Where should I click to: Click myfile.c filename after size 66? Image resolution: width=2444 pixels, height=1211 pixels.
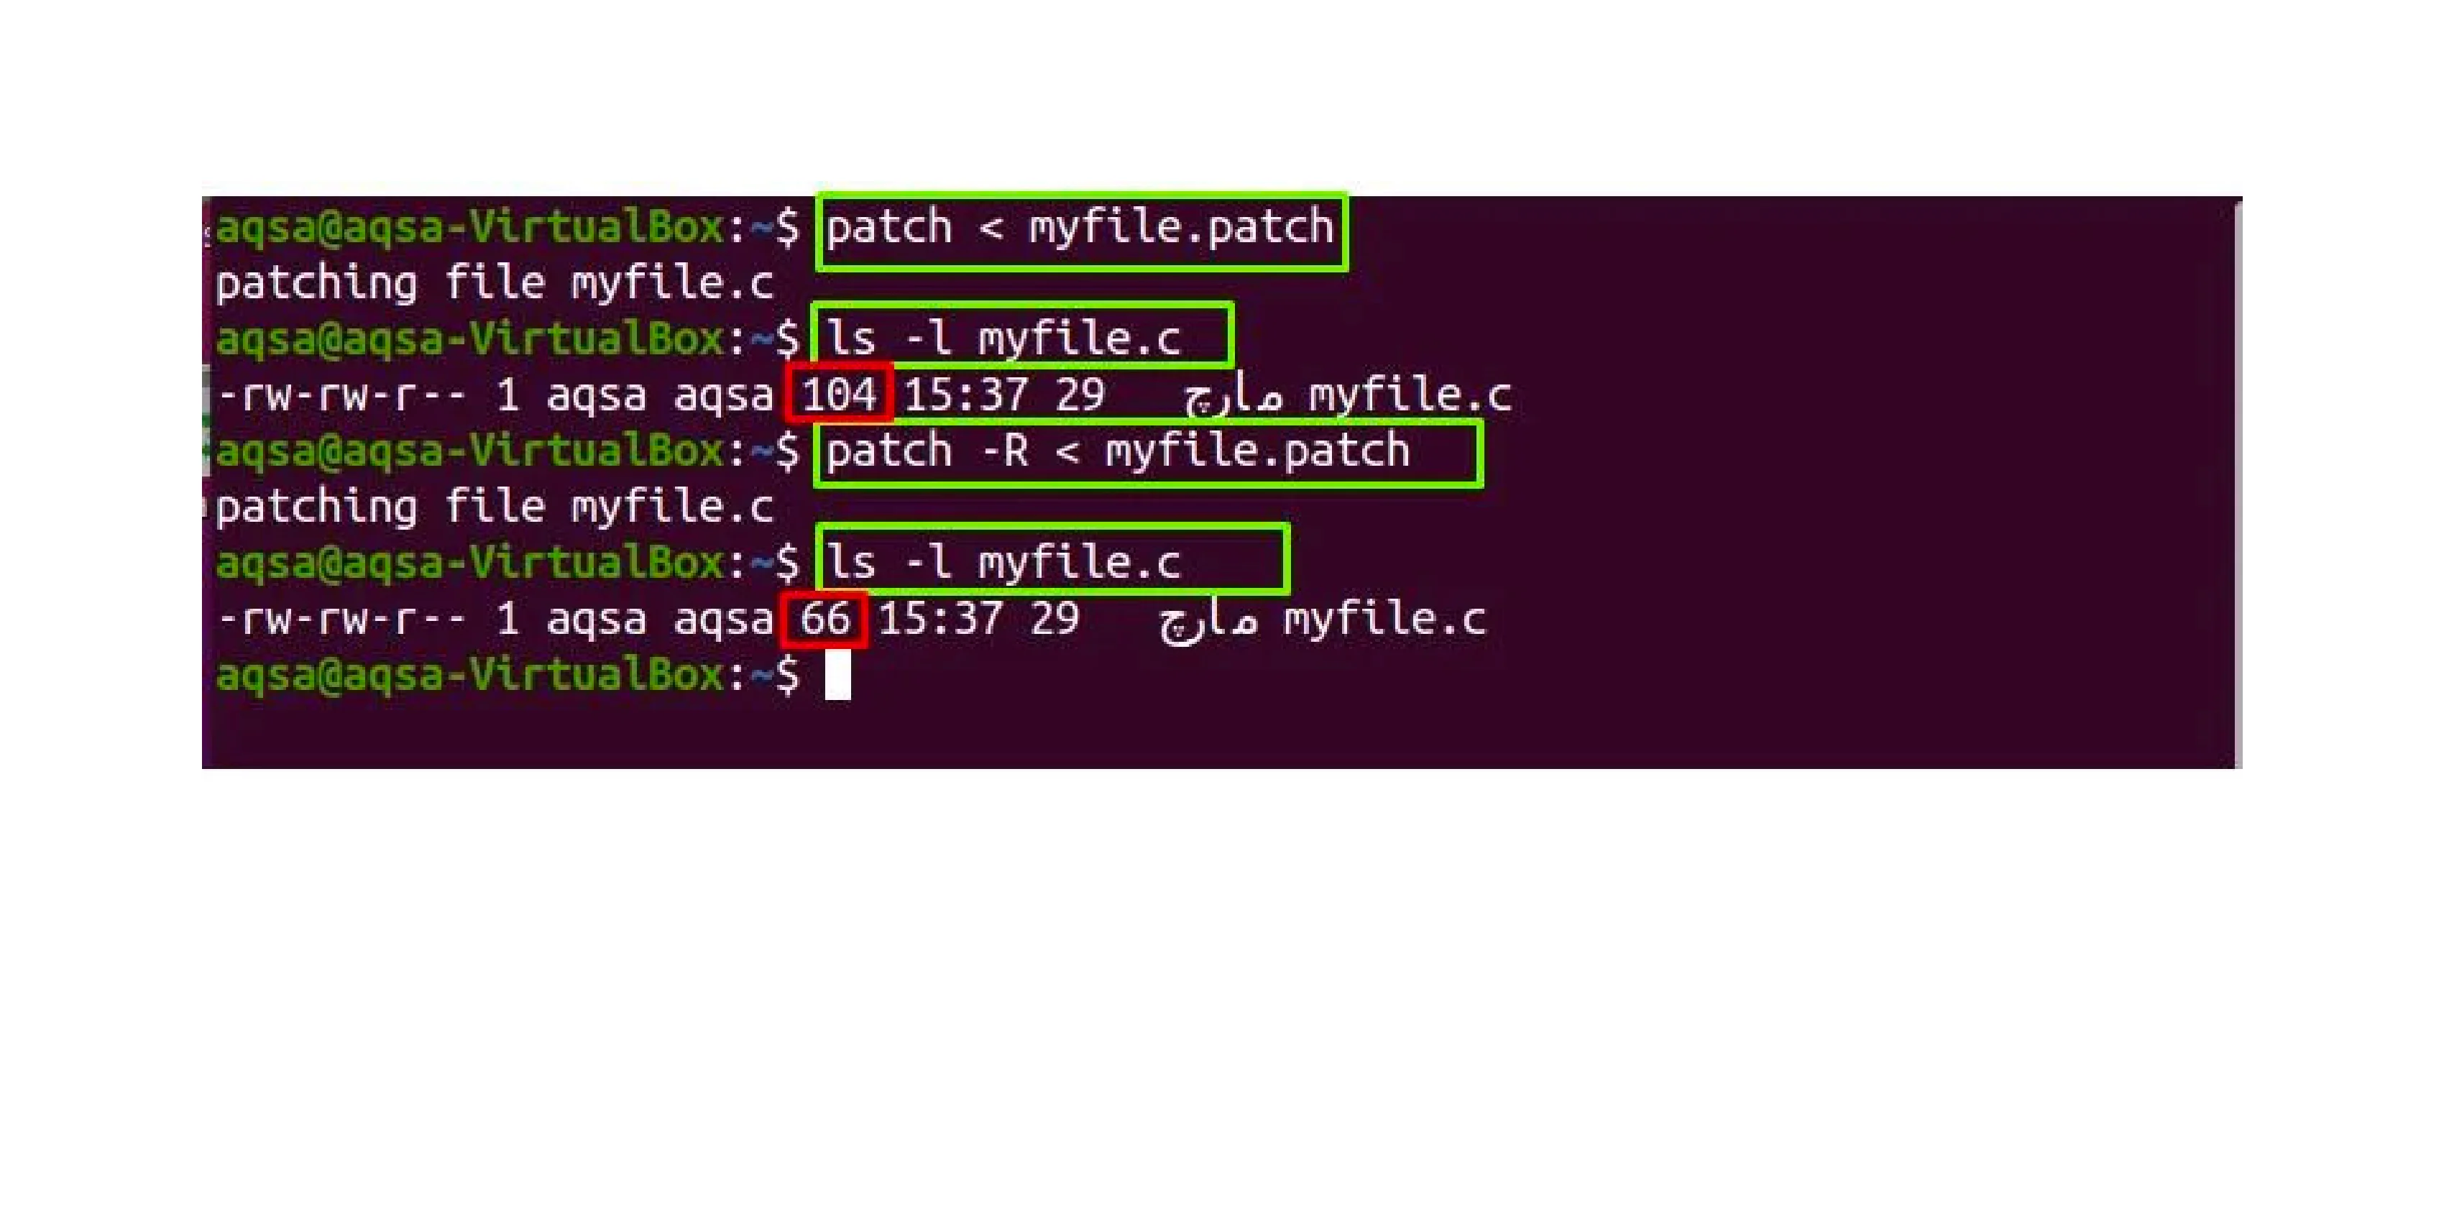click(1384, 620)
